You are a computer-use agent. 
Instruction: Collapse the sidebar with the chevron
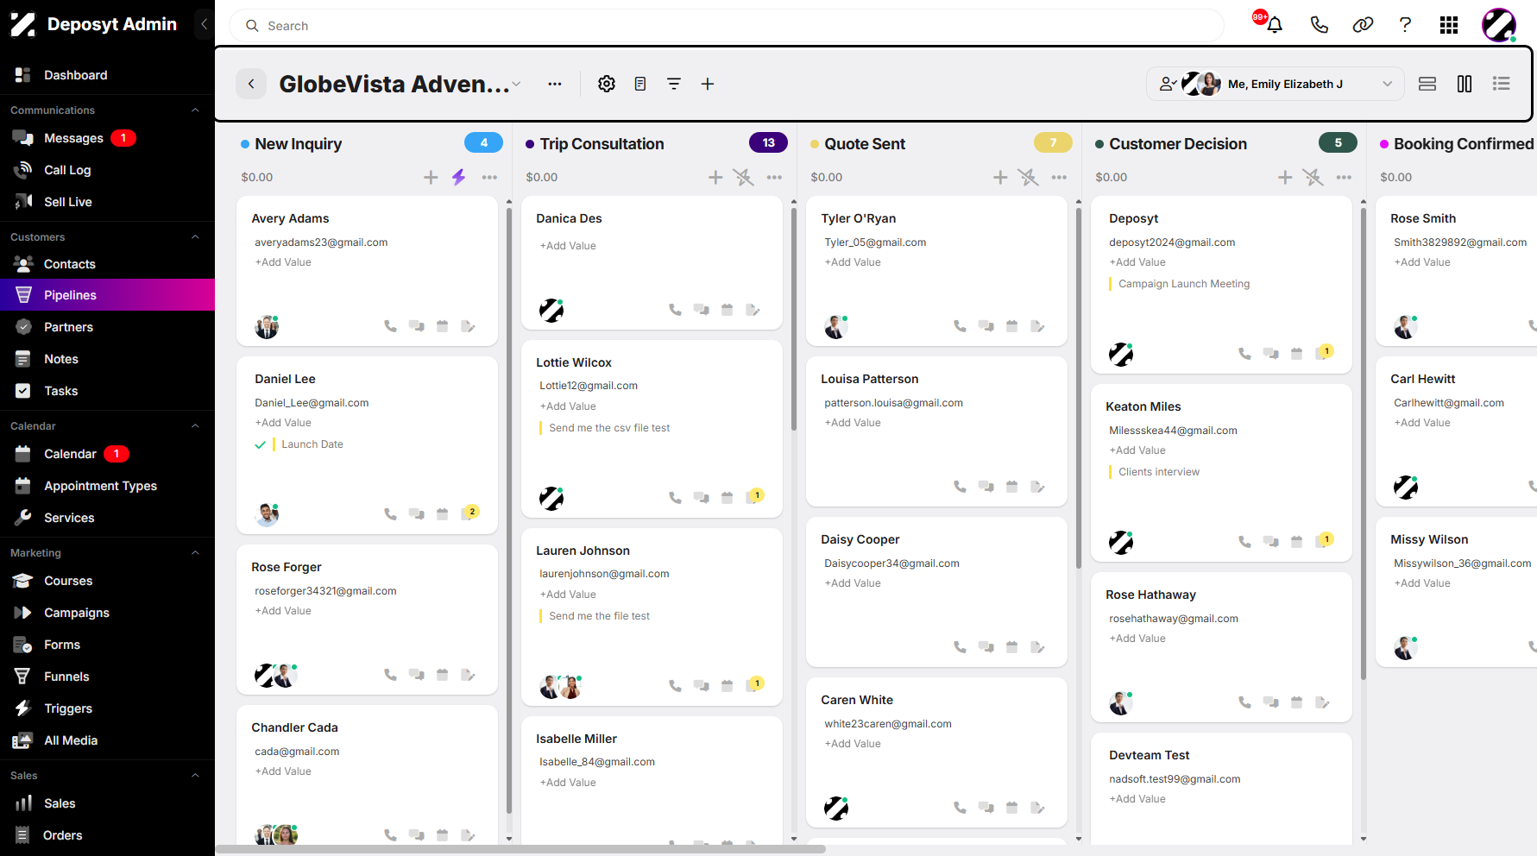click(x=204, y=24)
